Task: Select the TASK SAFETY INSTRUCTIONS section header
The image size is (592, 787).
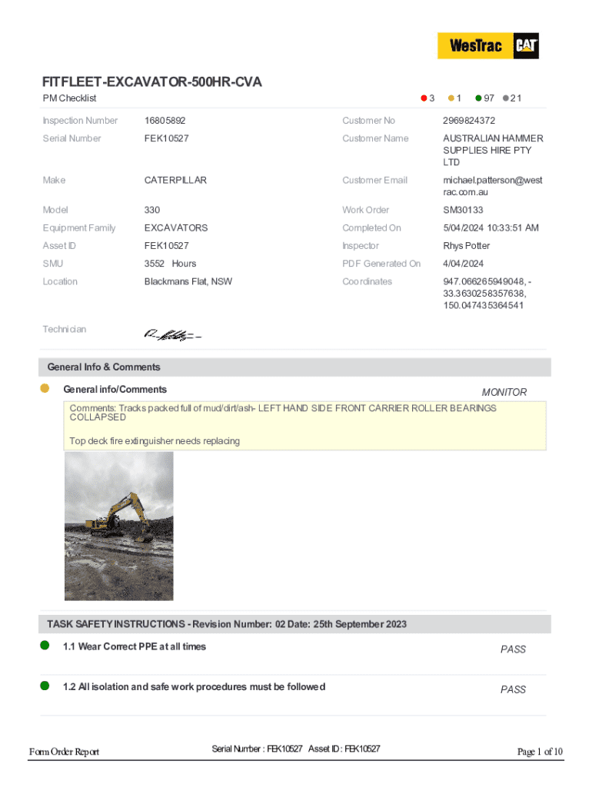Action: click(x=227, y=624)
